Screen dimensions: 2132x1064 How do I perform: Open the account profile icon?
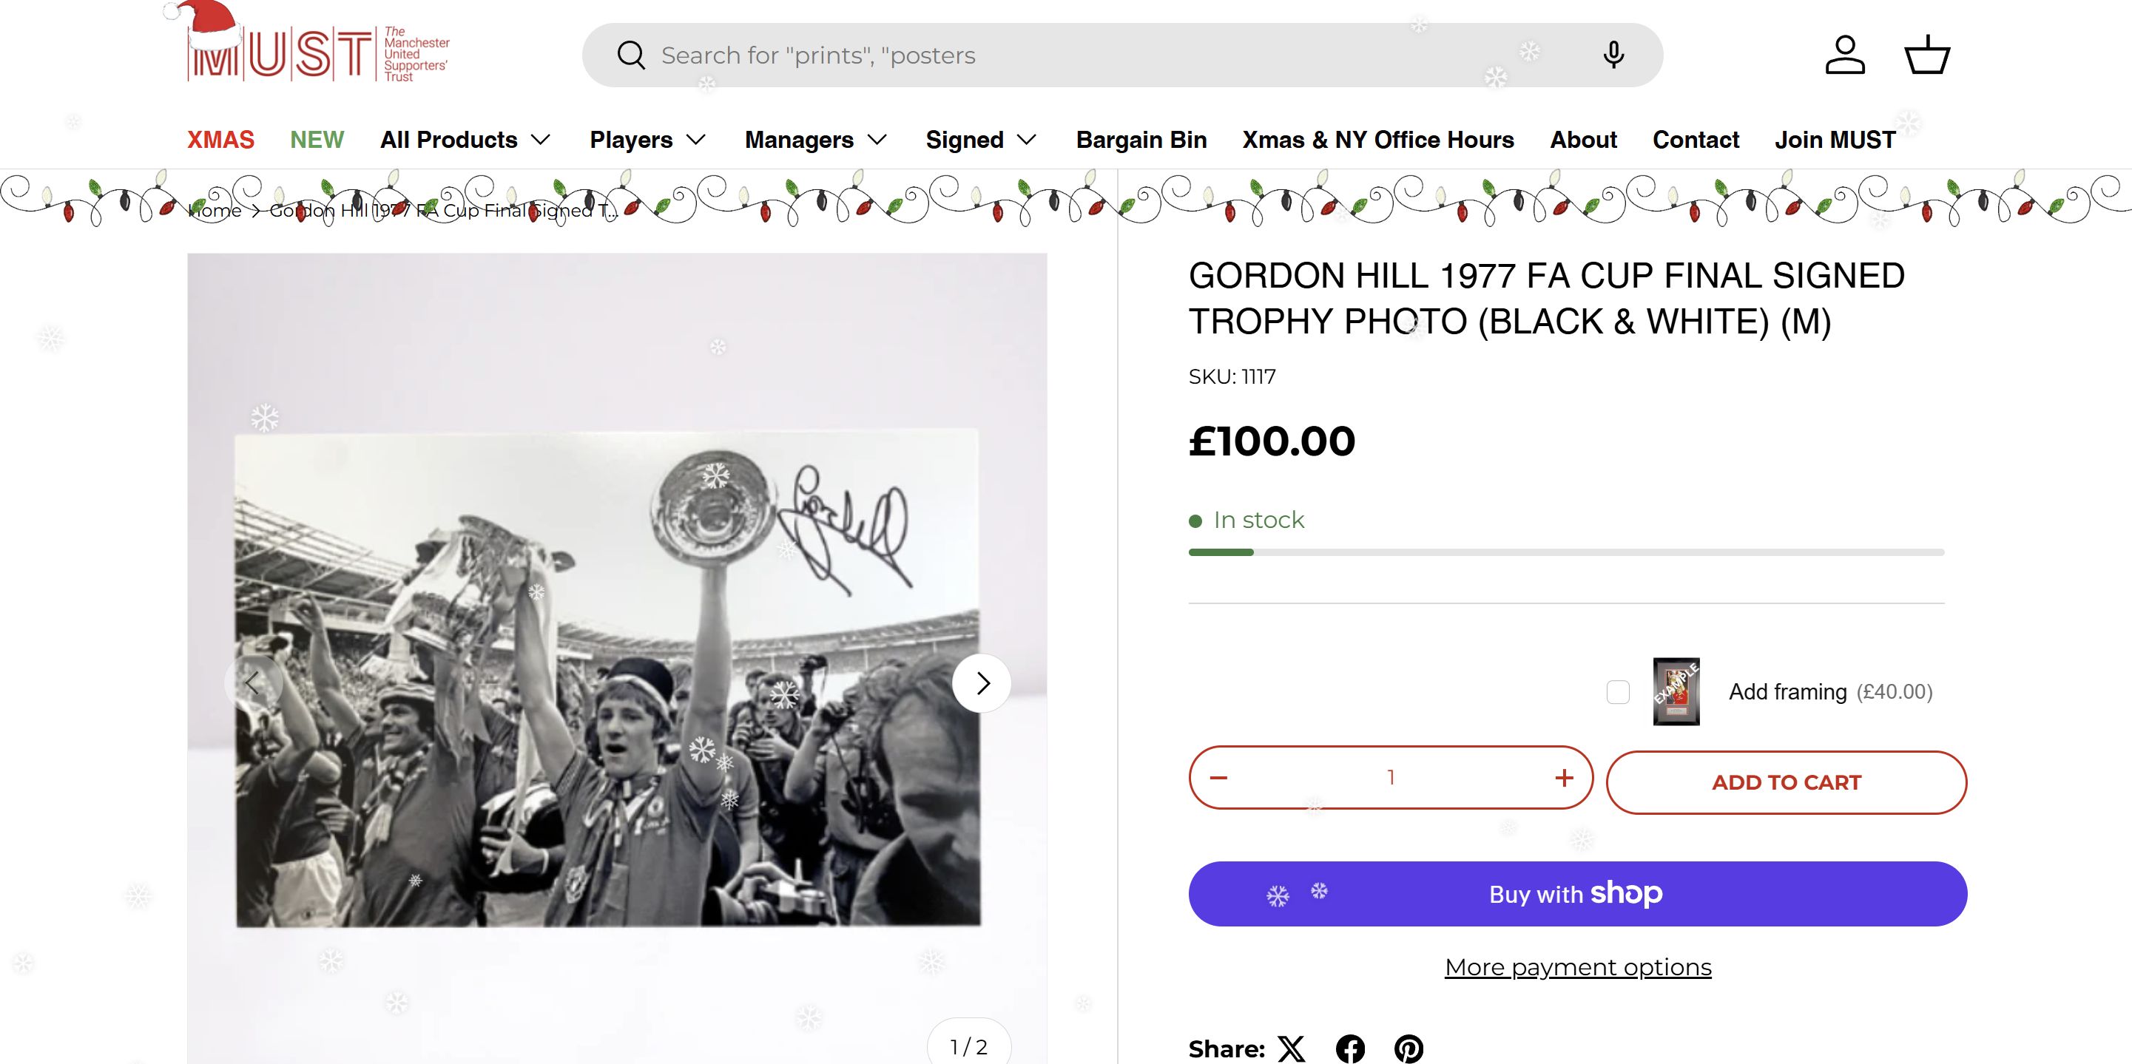pyautogui.click(x=1845, y=55)
